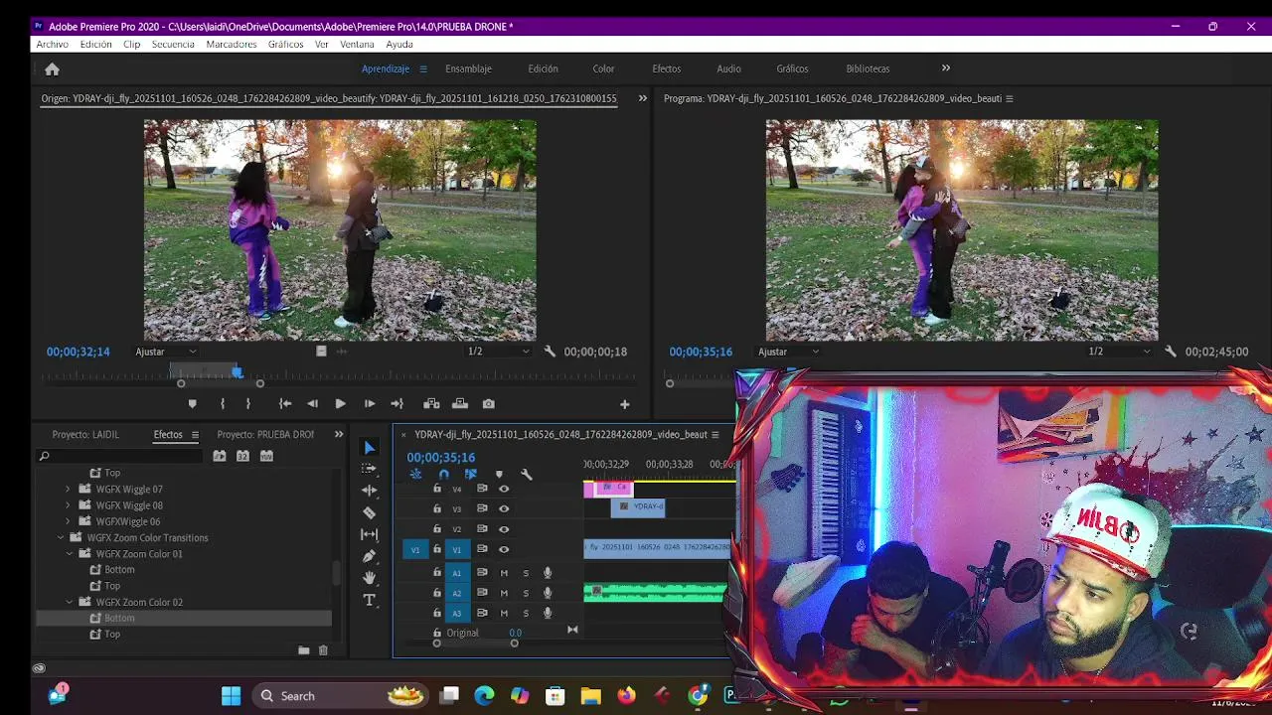Open Source monitor 1/2 resolution dropdown
The width and height of the screenshot is (1272, 715).
[499, 352]
